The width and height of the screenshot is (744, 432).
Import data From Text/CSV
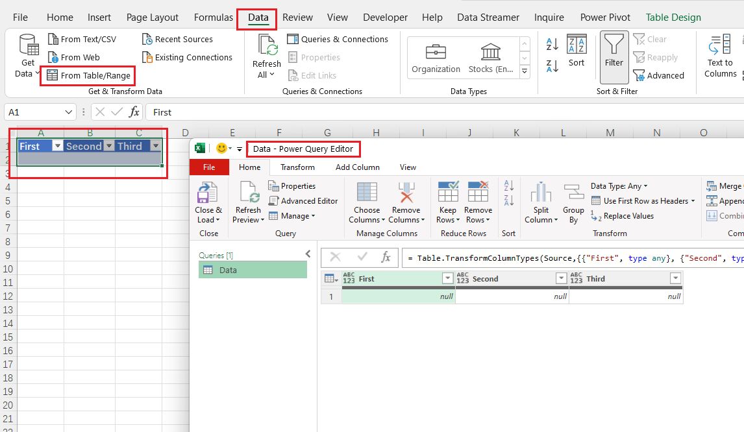click(82, 39)
